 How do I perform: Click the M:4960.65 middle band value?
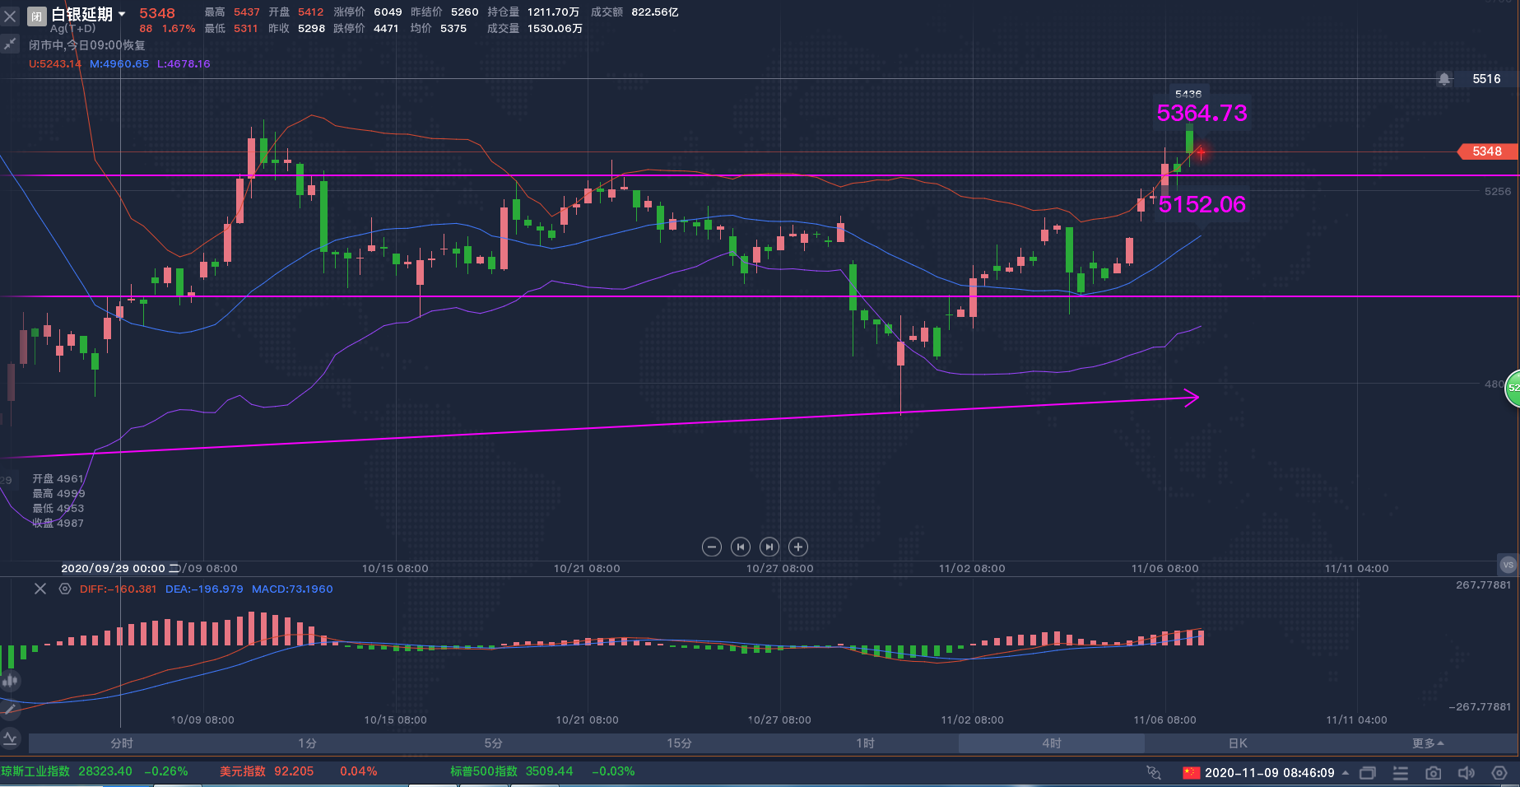pos(119,64)
